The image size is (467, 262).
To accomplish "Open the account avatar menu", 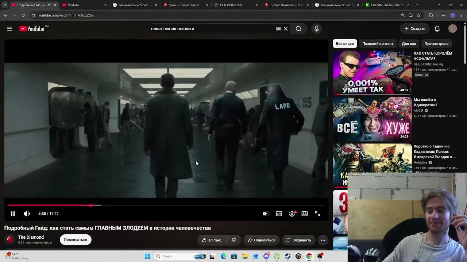I will click(453, 29).
